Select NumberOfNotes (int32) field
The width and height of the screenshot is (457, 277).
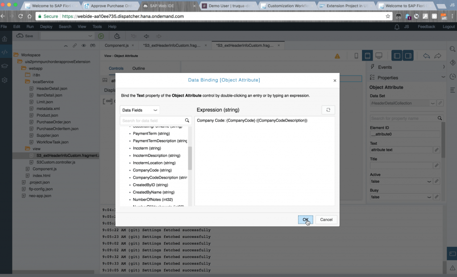[153, 200]
